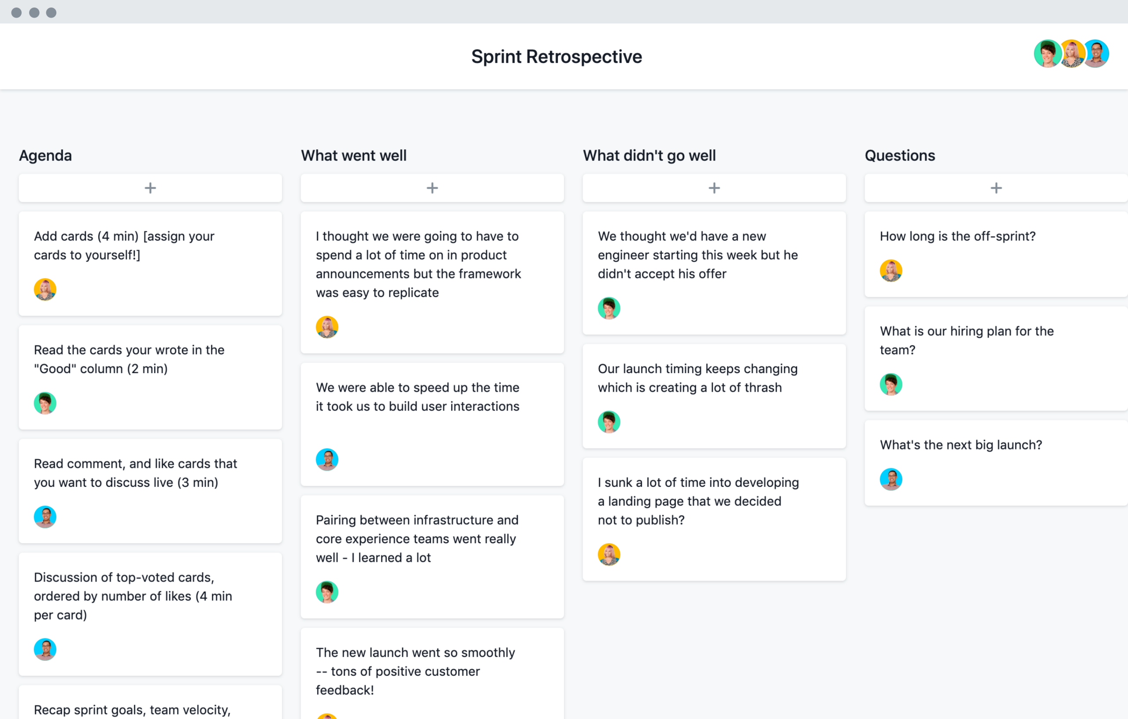Image resolution: width=1128 pixels, height=719 pixels.
Task: Click What went well column header
Action: 354,156
